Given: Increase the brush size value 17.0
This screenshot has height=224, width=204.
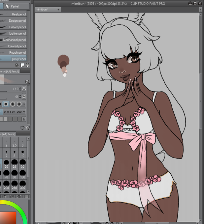Looking at the screenshot, I should [20, 88].
